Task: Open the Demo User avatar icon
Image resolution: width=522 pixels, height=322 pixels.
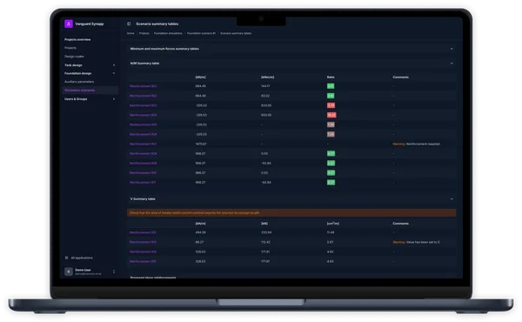Action: 69,272
